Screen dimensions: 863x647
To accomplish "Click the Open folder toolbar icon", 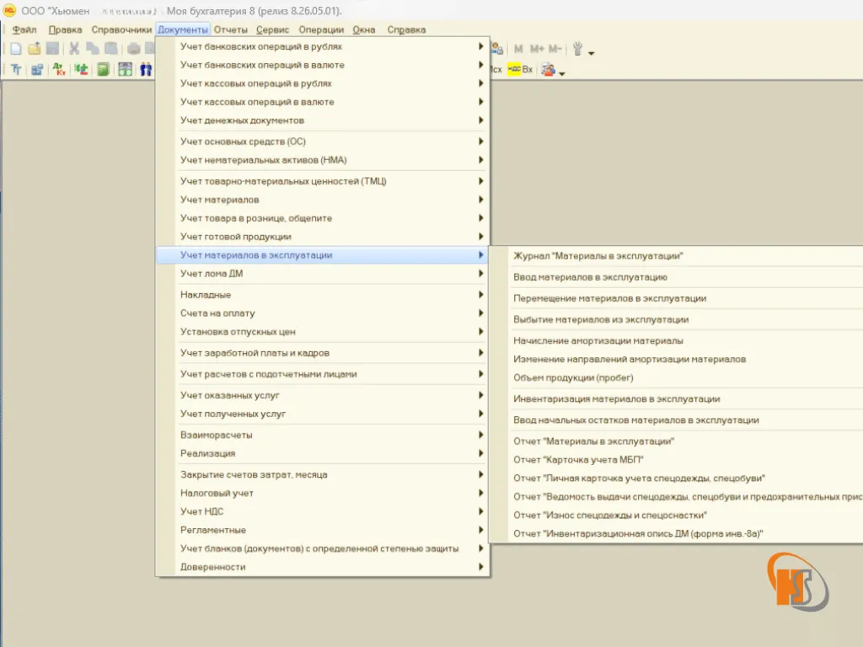I will pos(34,48).
